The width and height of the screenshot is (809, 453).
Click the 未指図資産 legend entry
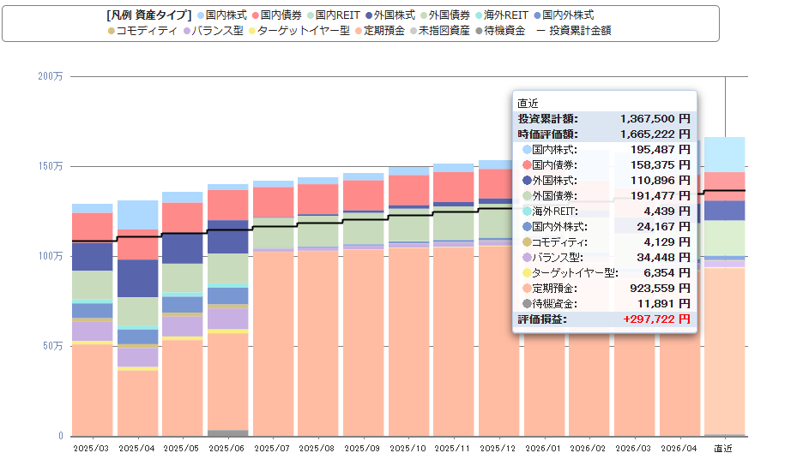pos(439,31)
